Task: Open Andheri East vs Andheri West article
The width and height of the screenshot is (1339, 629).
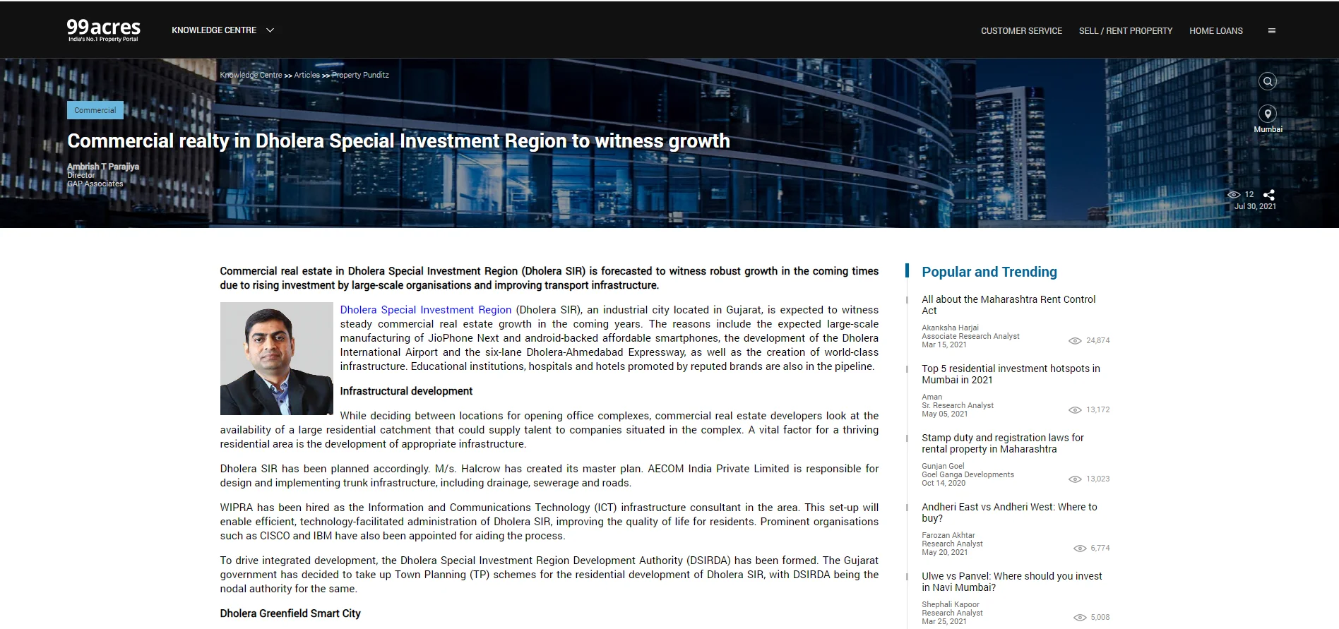Action: 1009,513
